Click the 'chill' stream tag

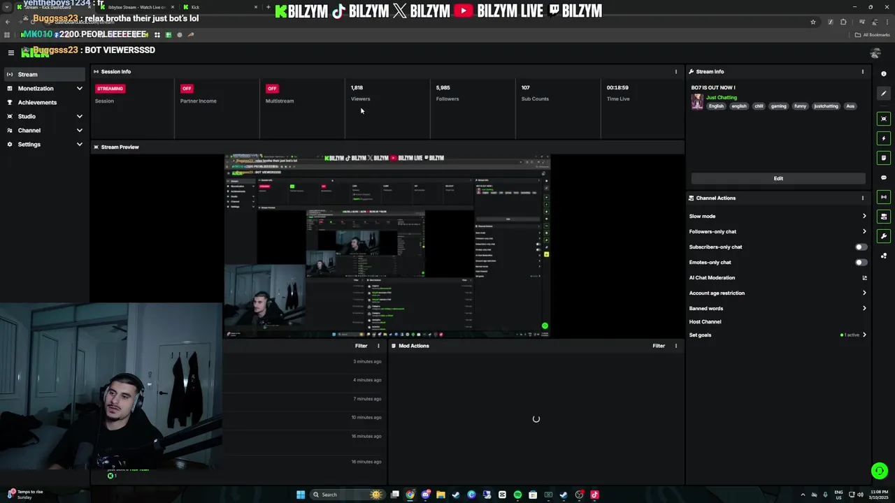pos(759,106)
